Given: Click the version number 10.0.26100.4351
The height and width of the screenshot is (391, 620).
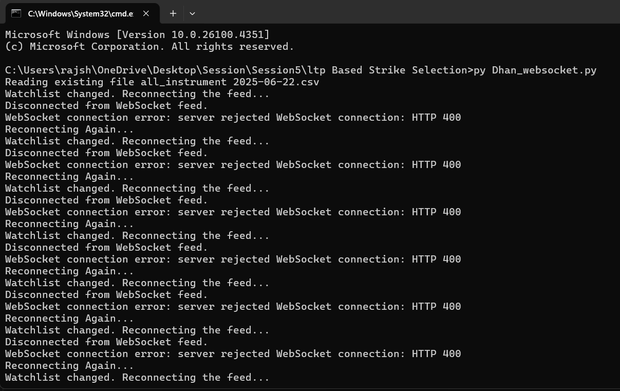Looking at the screenshot, I should tap(218, 35).
